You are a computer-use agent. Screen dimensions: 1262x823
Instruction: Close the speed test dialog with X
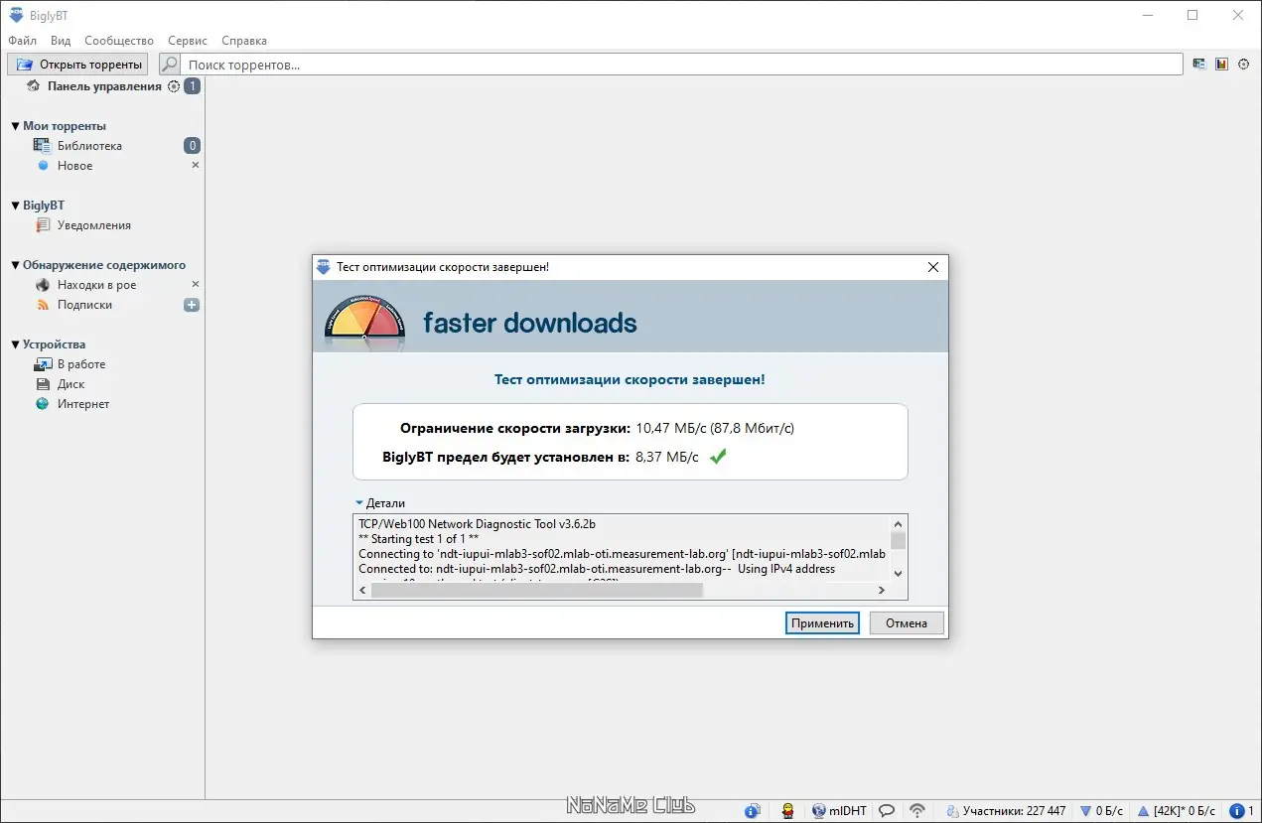click(932, 267)
